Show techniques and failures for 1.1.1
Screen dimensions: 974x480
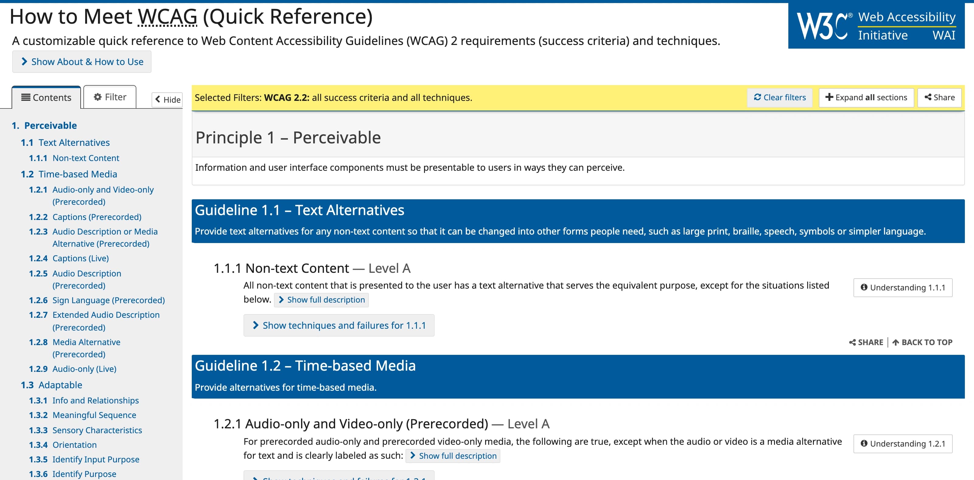tap(339, 325)
